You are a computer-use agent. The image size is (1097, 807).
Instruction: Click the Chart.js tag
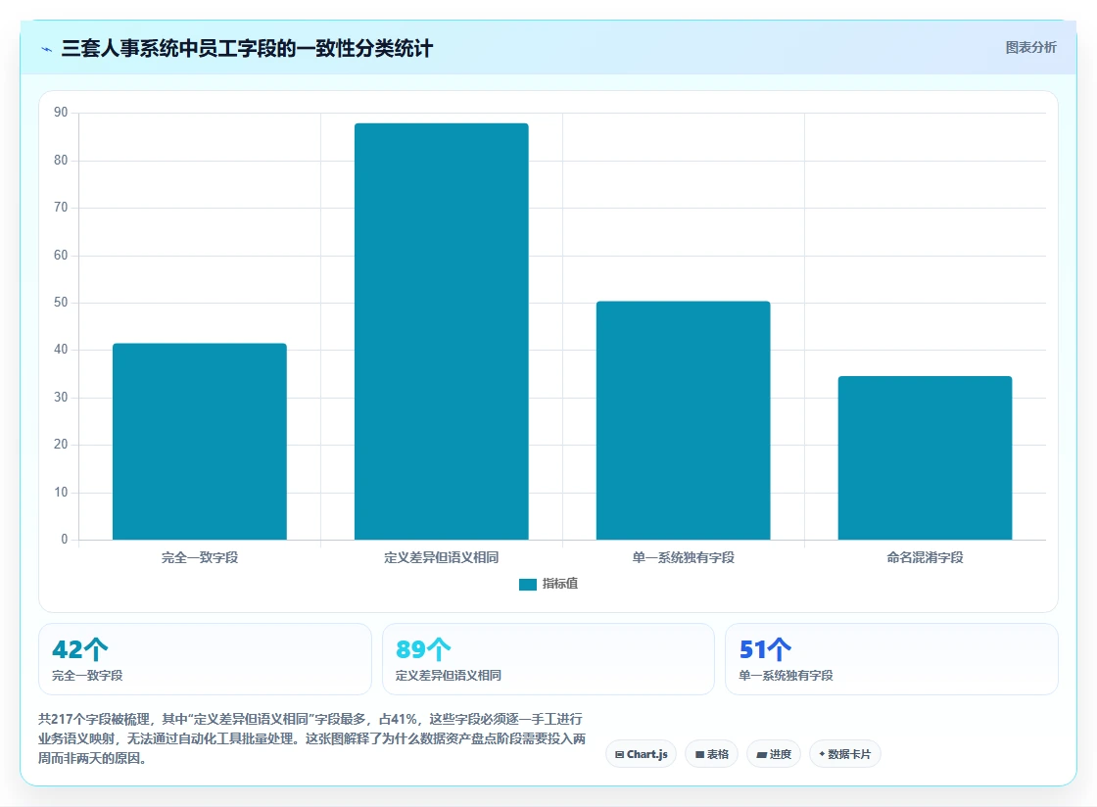641,754
